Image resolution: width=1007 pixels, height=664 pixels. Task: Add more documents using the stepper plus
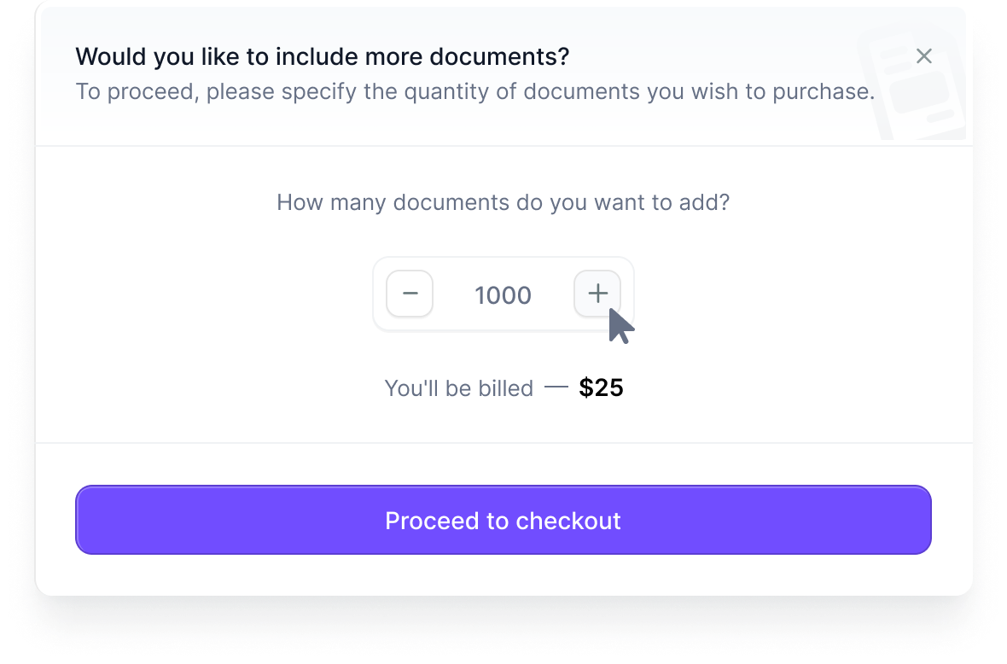click(x=597, y=294)
